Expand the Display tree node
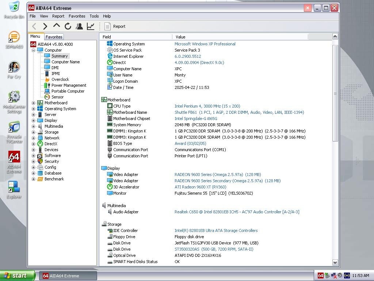374x281 pixels. tap(33, 120)
